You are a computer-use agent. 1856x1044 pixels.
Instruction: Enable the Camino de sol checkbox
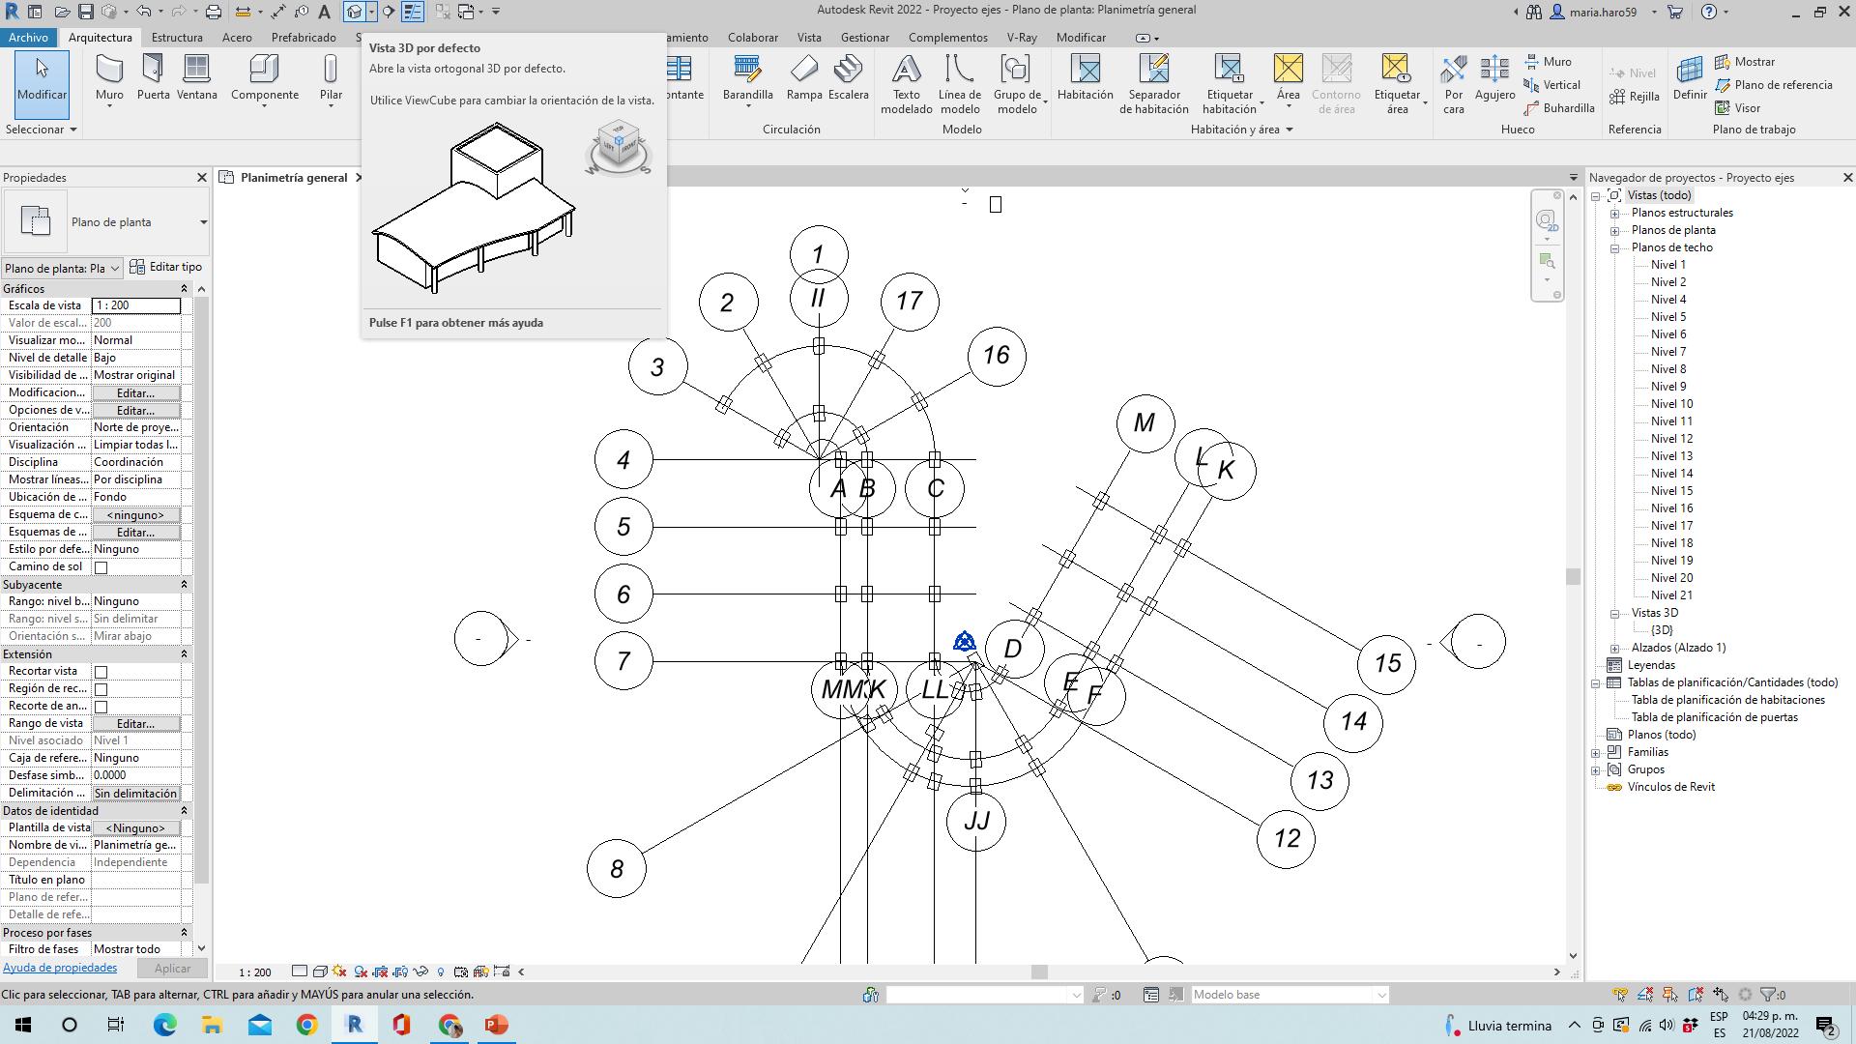[x=101, y=567]
